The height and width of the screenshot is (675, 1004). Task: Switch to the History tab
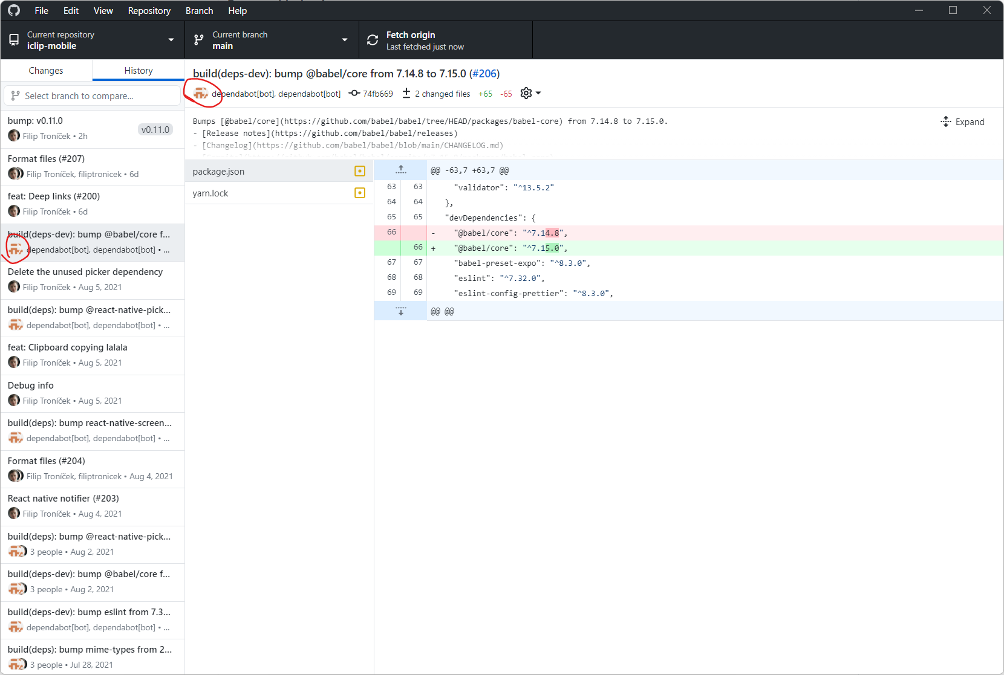pyautogui.click(x=139, y=71)
